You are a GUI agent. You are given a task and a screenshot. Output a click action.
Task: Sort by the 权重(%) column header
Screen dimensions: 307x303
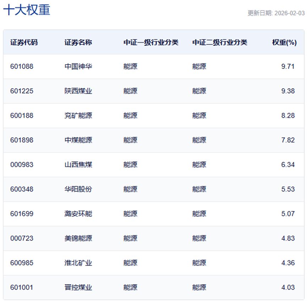point(284,42)
